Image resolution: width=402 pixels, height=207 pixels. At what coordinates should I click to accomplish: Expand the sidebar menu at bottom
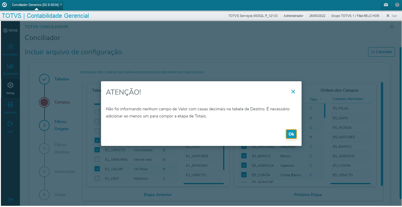point(11,200)
